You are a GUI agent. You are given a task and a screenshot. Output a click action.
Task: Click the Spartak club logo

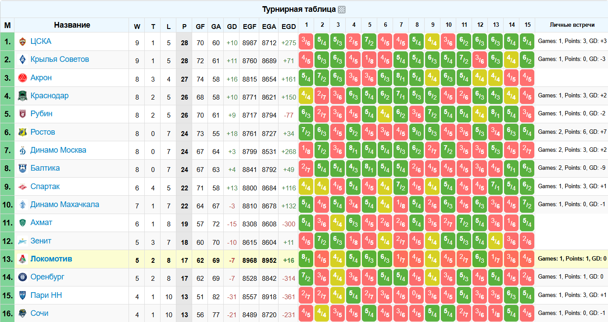click(x=23, y=187)
